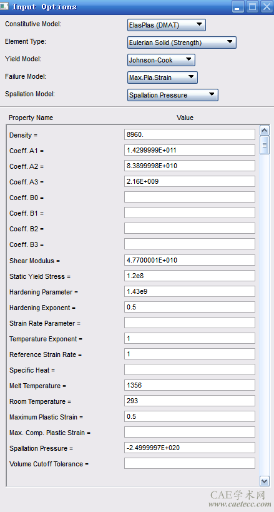Click the Volume Cutoff Tolerance field
This screenshot has height=512, width=274.
(190, 464)
